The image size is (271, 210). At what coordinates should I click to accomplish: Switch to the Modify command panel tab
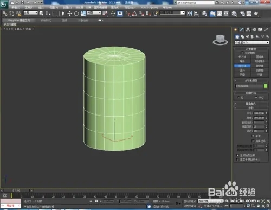tap(242, 30)
